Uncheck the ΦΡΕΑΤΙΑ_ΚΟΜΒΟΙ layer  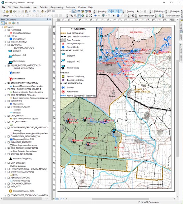pyautogui.click(x=9, y=42)
